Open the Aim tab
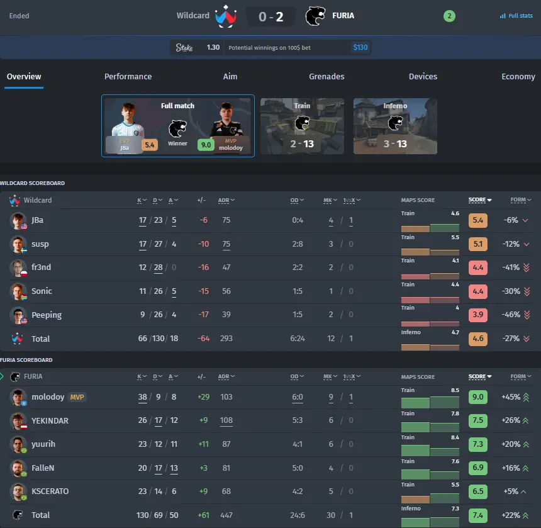 point(230,77)
